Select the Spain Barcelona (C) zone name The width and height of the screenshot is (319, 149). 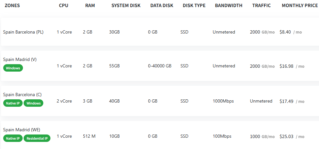coord(22,94)
